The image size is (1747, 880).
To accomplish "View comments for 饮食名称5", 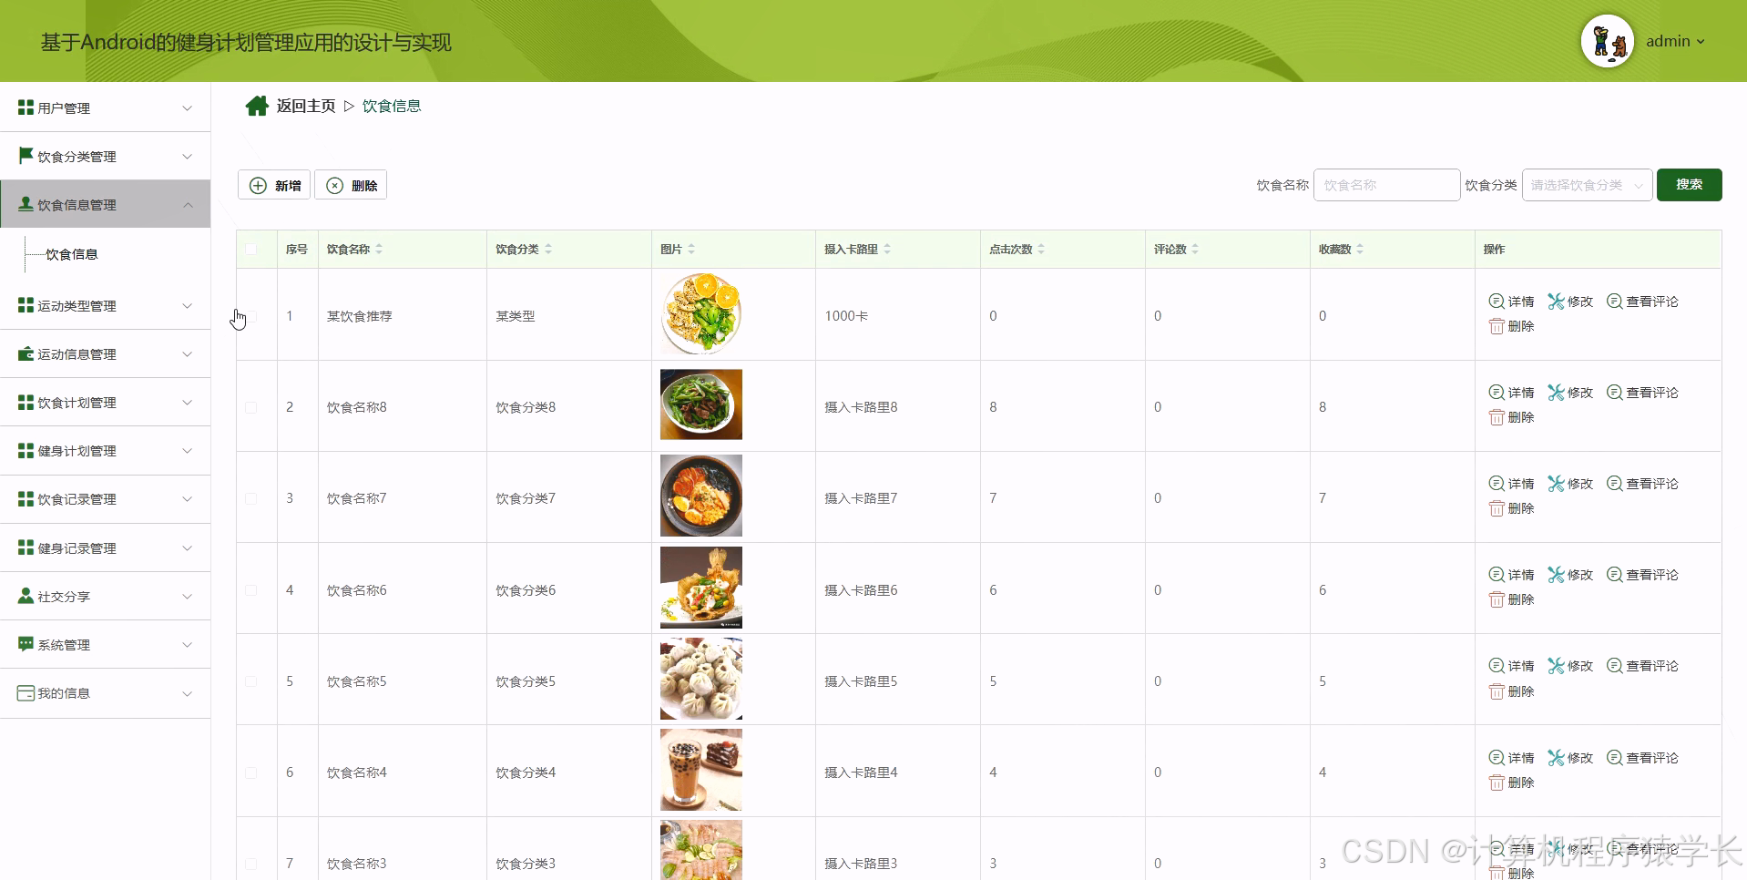I will coord(1642,666).
